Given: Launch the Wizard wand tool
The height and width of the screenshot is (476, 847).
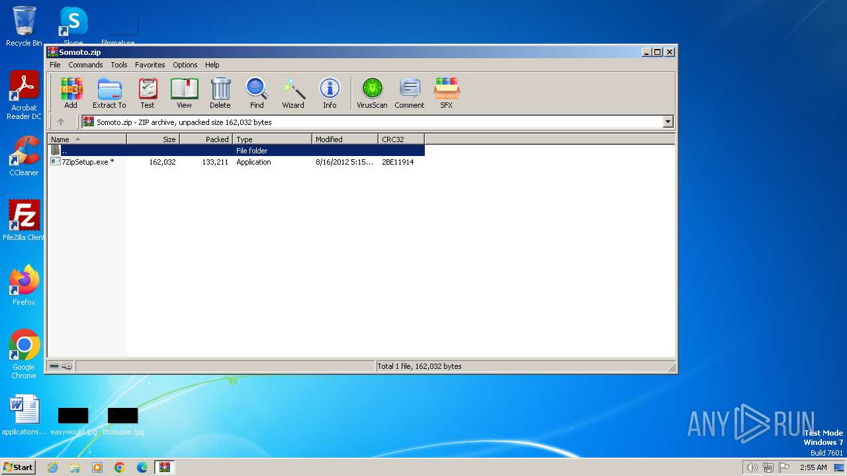Looking at the screenshot, I should (293, 93).
